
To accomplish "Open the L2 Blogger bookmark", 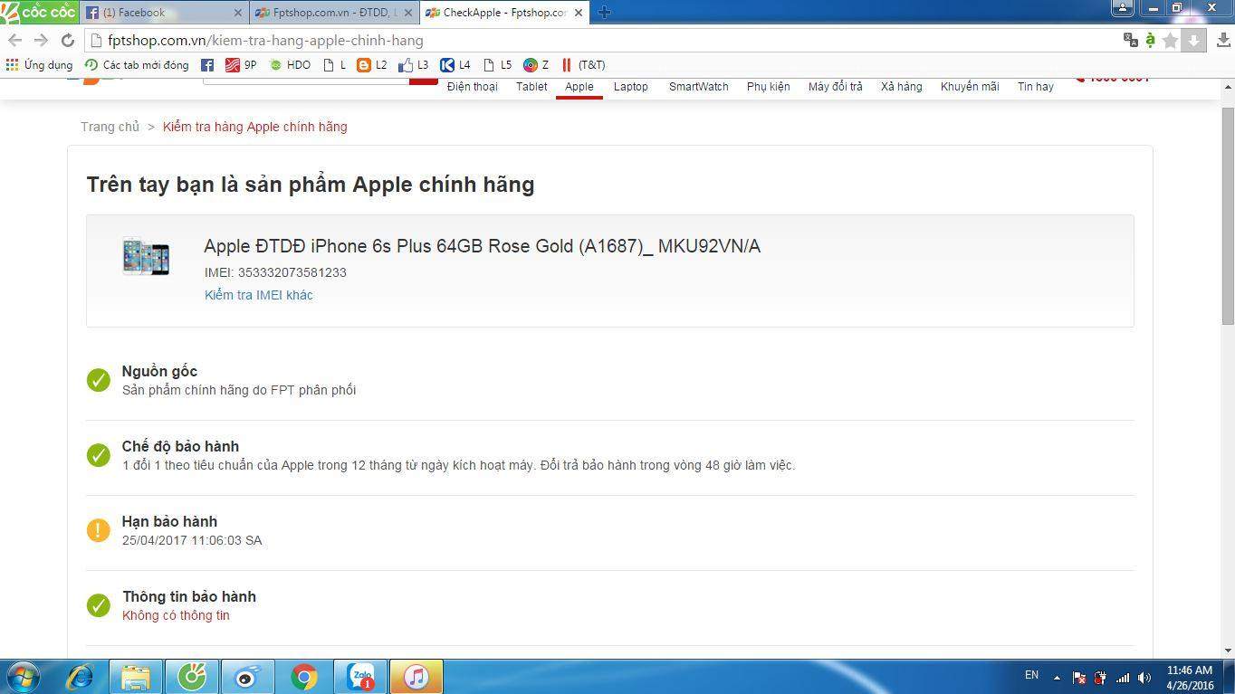I will (x=372, y=65).
